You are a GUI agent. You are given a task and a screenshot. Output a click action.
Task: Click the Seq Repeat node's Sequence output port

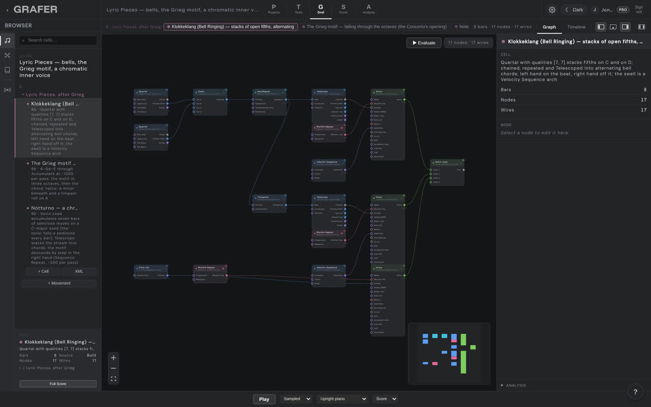pyautogui.click(x=286, y=100)
